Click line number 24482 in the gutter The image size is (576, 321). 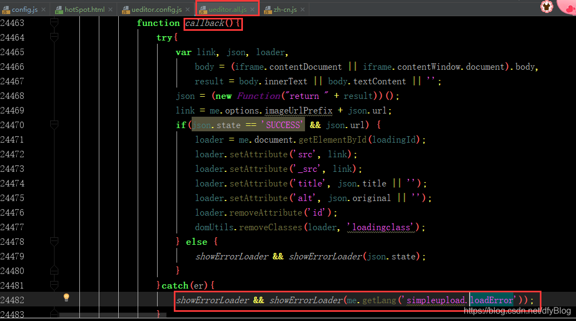12,300
